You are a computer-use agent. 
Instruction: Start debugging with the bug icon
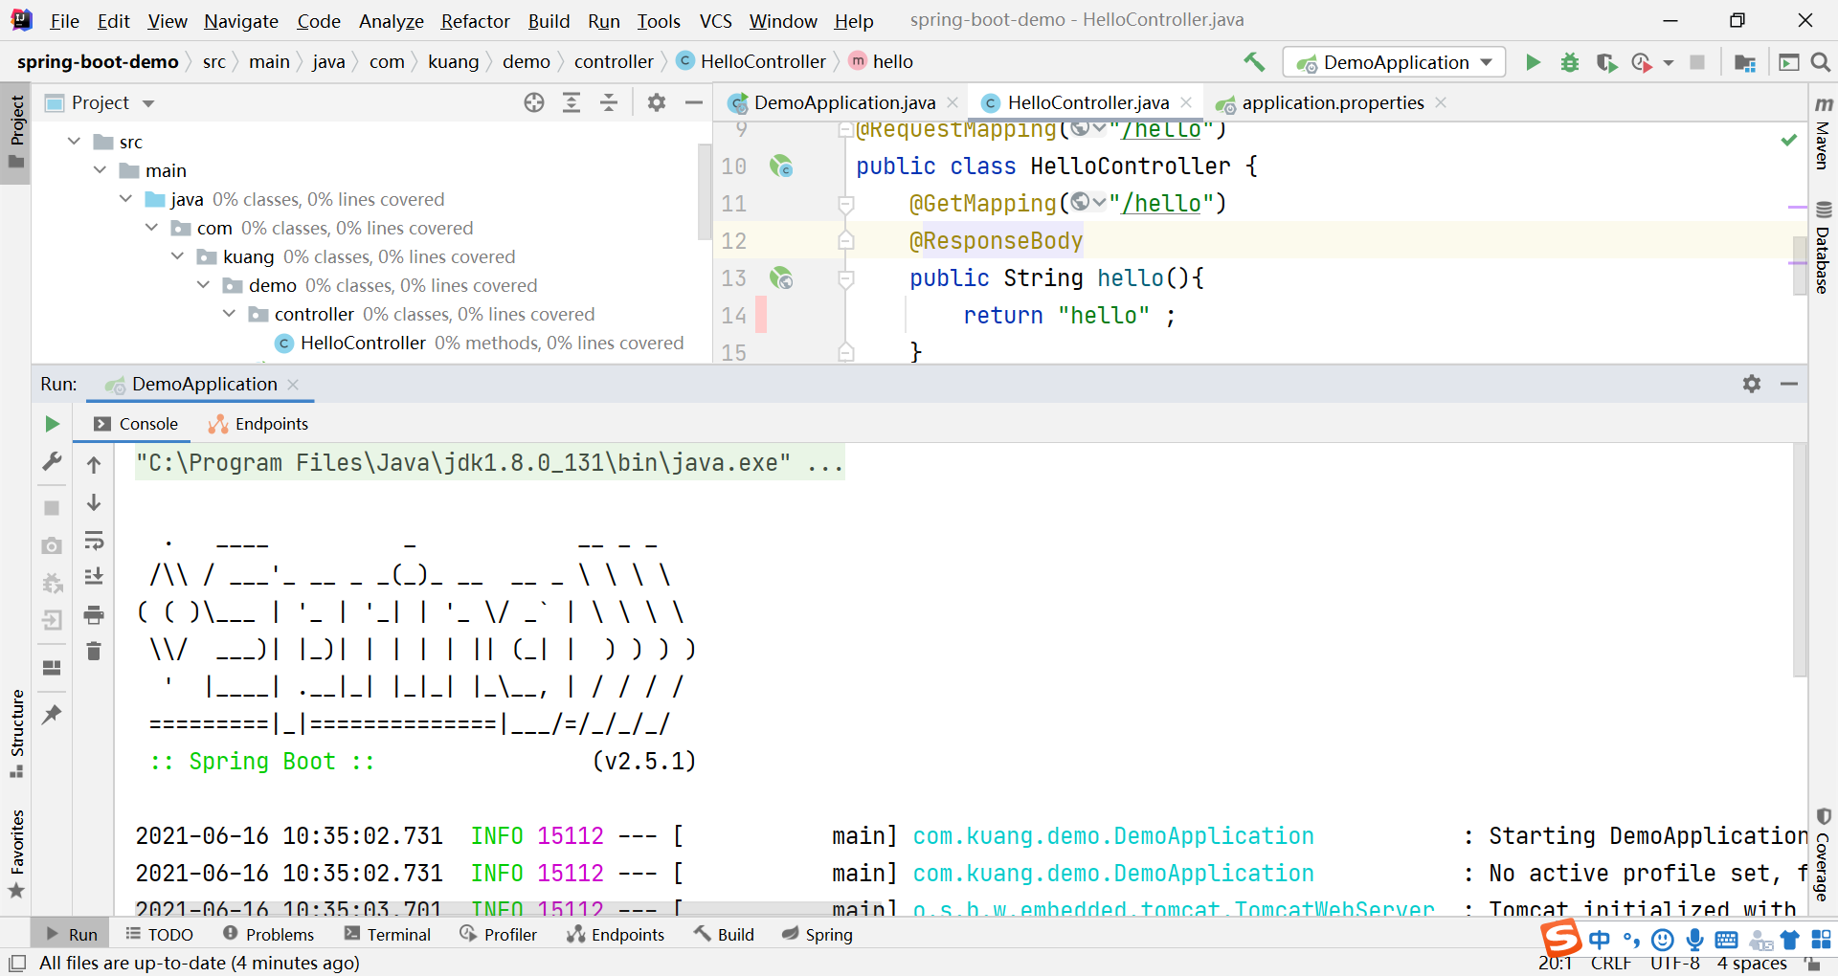click(x=1570, y=62)
